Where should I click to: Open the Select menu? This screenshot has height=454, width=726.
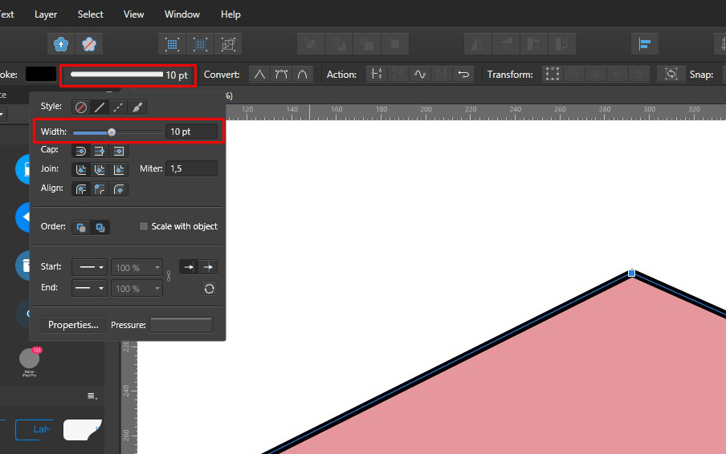90,14
